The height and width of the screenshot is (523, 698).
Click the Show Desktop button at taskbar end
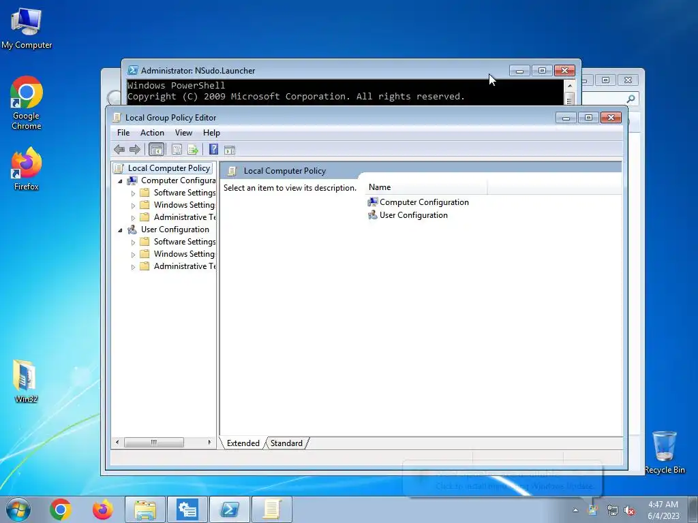693,509
